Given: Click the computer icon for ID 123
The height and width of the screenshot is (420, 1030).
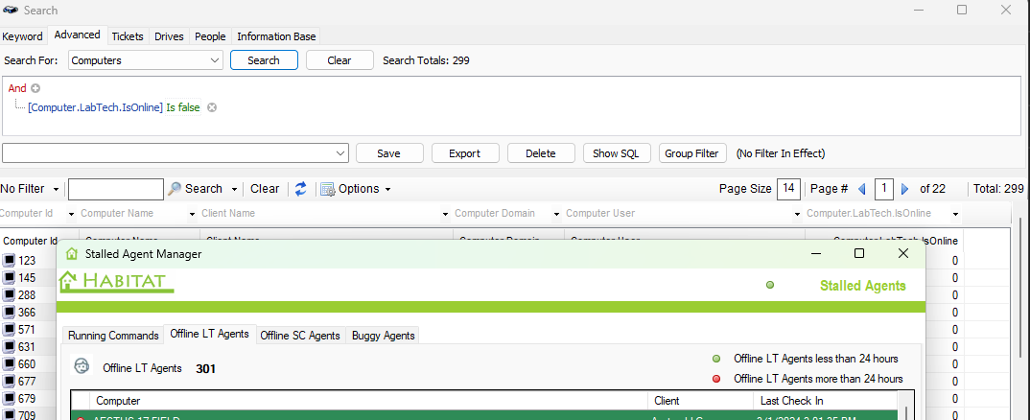Looking at the screenshot, I should coord(9,261).
